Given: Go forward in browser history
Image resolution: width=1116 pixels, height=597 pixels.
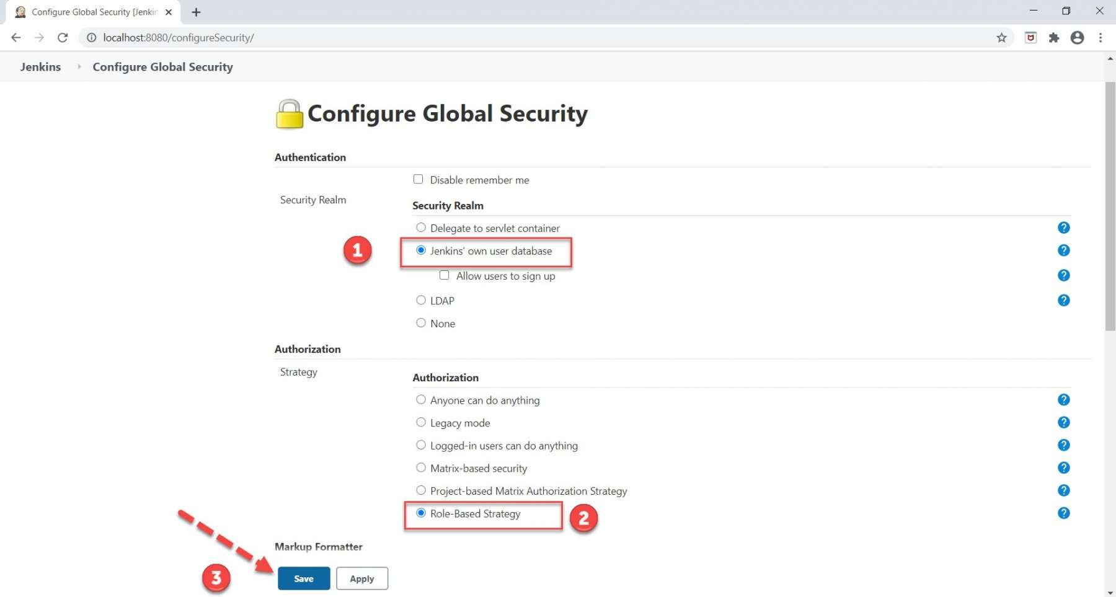Looking at the screenshot, I should point(39,38).
